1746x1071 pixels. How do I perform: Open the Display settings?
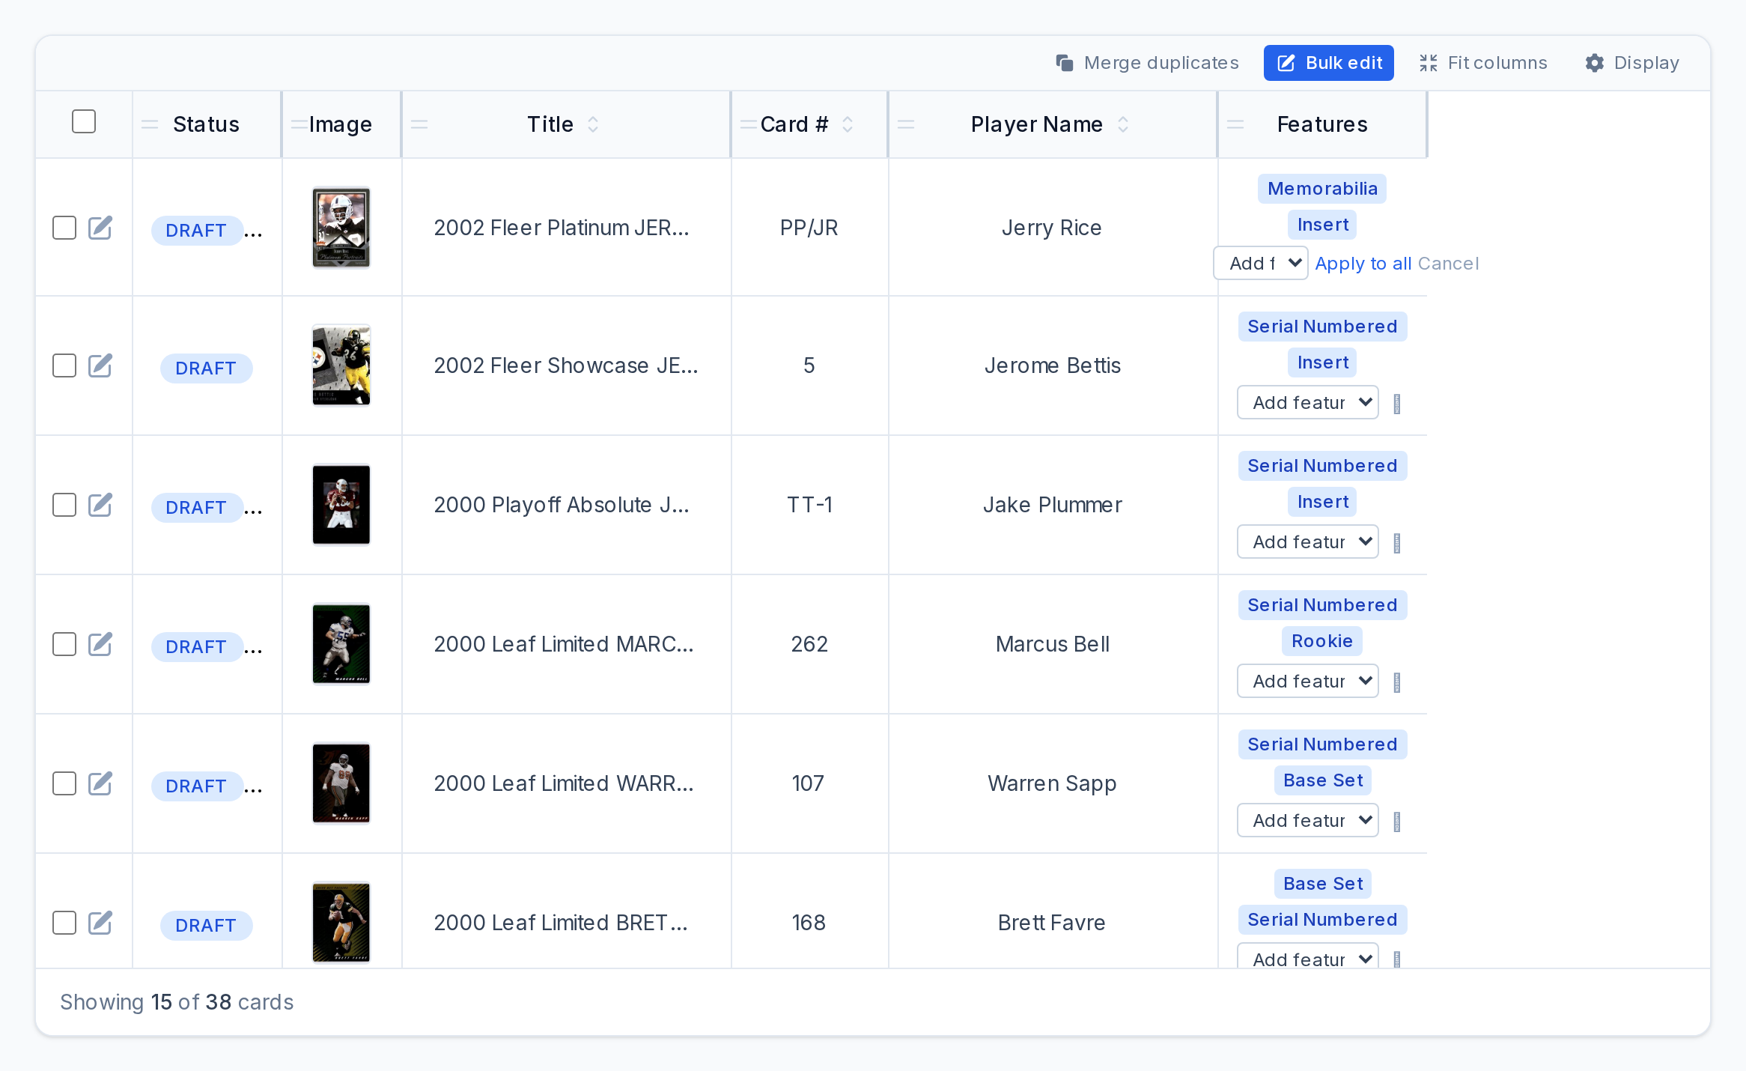click(x=1632, y=63)
